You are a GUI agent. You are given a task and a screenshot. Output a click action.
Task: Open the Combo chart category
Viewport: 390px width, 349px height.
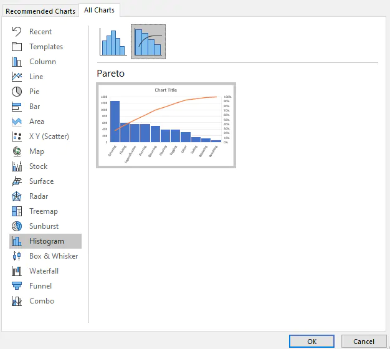pos(41,301)
